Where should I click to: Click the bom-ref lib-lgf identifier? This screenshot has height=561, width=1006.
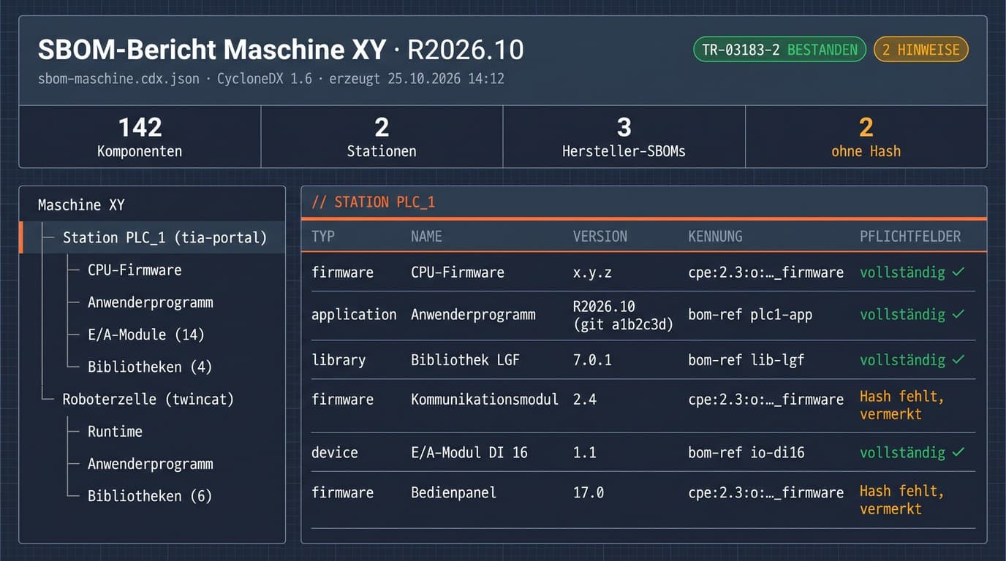click(746, 360)
